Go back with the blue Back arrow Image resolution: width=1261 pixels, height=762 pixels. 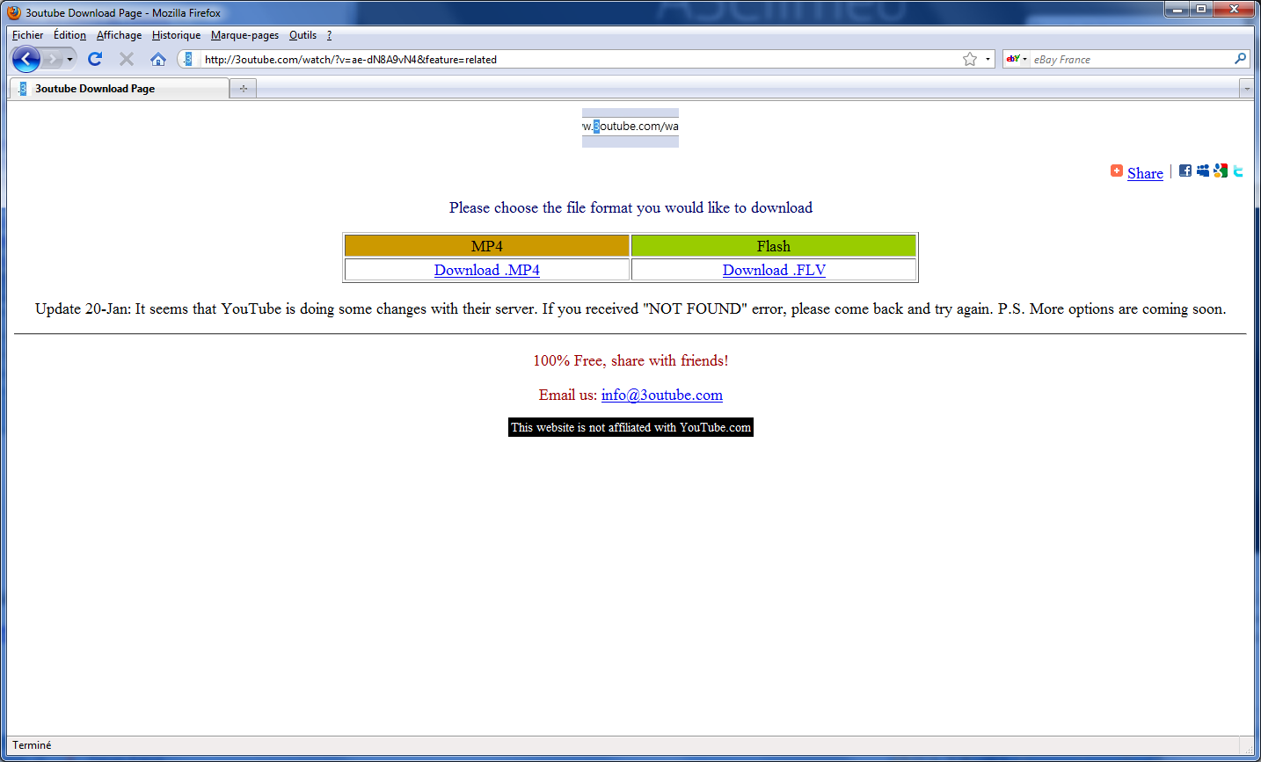[26, 59]
